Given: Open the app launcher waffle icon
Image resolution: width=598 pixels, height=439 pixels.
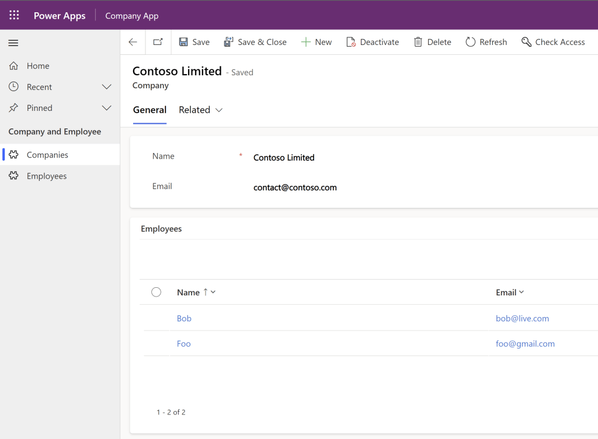Looking at the screenshot, I should (x=14, y=15).
